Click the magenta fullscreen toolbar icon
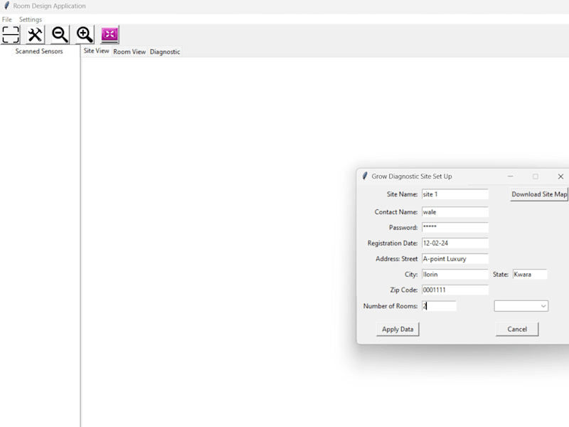The width and height of the screenshot is (569, 427). [x=110, y=35]
